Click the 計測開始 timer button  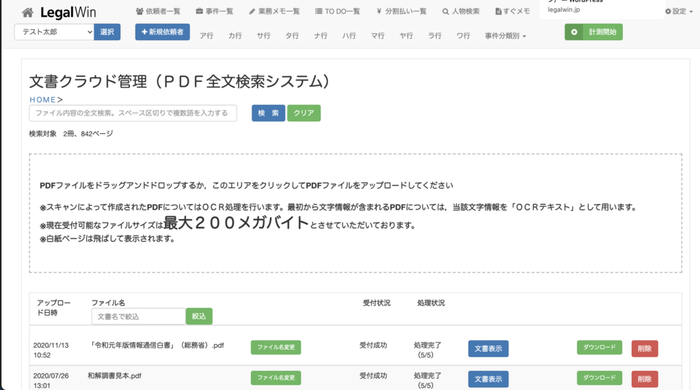(x=593, y=32)
